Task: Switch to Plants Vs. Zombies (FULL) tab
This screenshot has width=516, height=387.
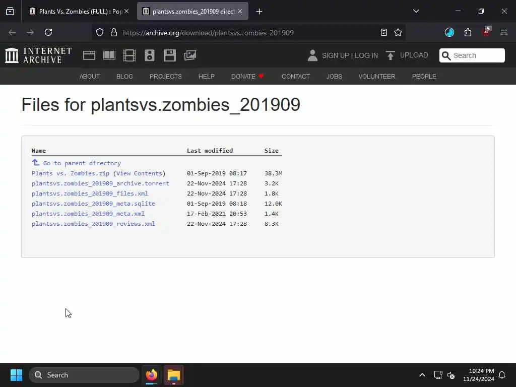Action: 78,11
